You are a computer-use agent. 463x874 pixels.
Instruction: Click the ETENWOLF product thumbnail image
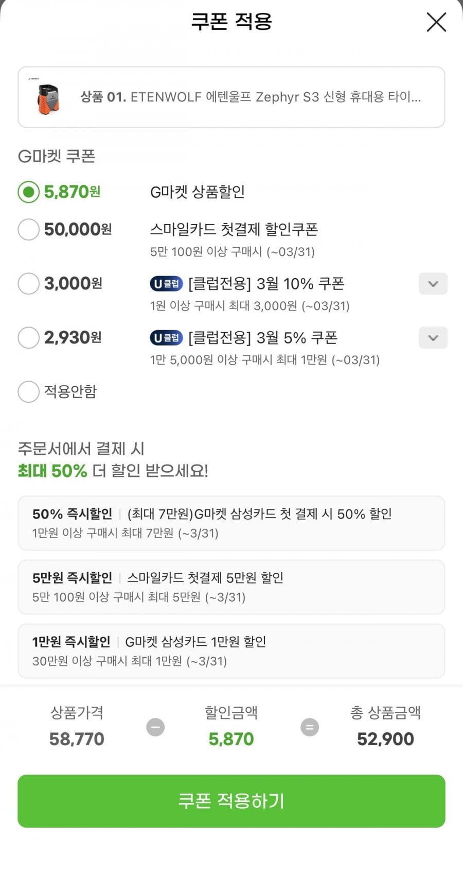[48, 98]
